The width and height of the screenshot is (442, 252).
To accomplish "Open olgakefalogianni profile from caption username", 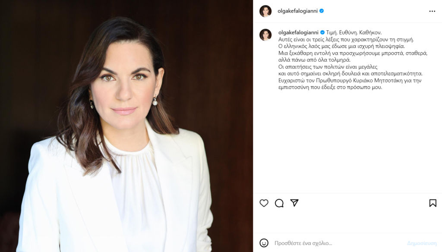I will pyautogui.click(x=298, y=32).
